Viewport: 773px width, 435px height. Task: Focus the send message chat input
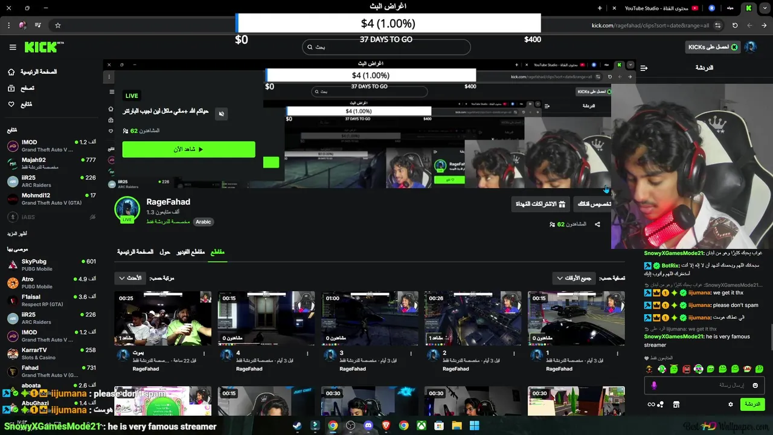pyautogui.click(x=705, y=385)
